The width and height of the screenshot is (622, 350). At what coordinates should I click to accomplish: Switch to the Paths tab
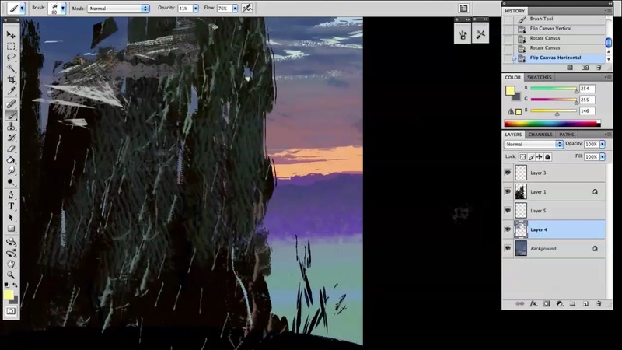tap(567, 135)
